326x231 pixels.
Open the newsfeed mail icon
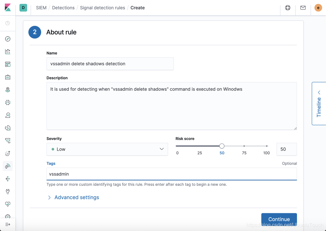pos(303,8)
